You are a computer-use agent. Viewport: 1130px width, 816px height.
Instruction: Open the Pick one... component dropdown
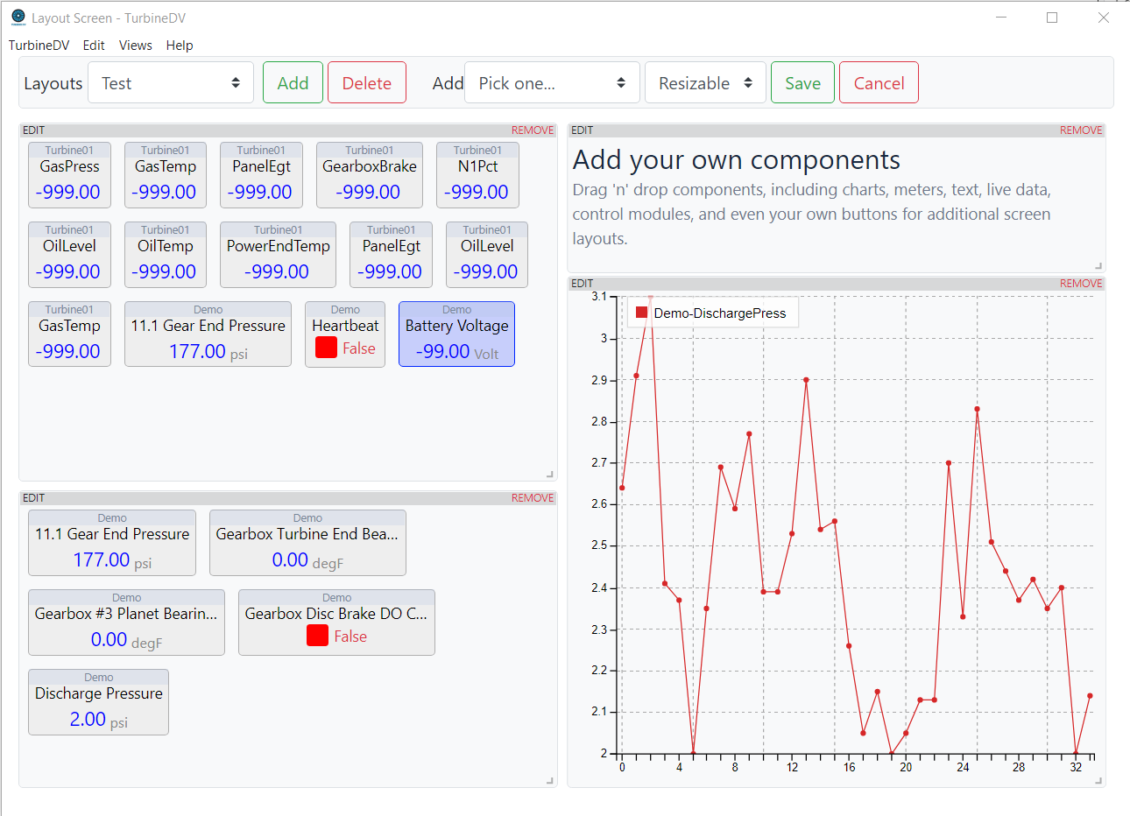[x=552, y=81]
